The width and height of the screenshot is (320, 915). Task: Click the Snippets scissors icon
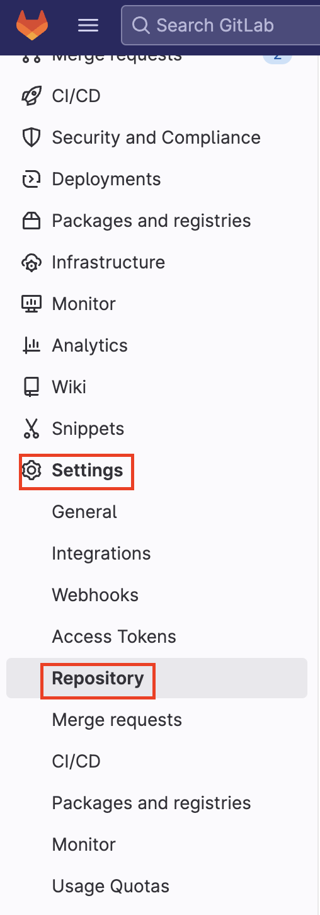click(x=31, y=429)
